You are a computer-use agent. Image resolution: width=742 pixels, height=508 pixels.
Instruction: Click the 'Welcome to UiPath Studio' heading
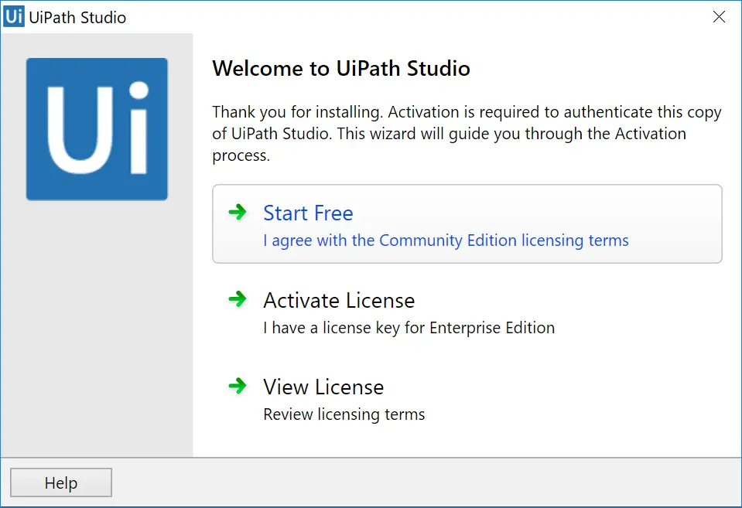tap(341, 68)
